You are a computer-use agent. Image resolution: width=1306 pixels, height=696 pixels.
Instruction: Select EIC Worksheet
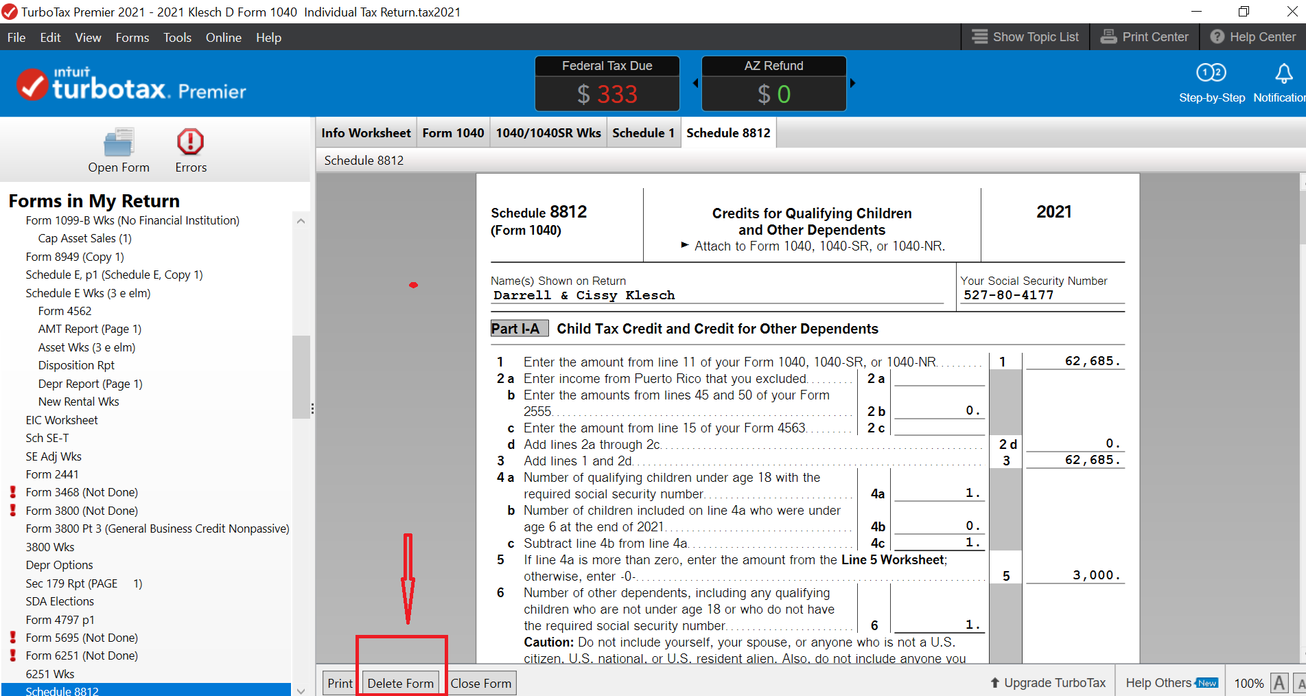62,420
